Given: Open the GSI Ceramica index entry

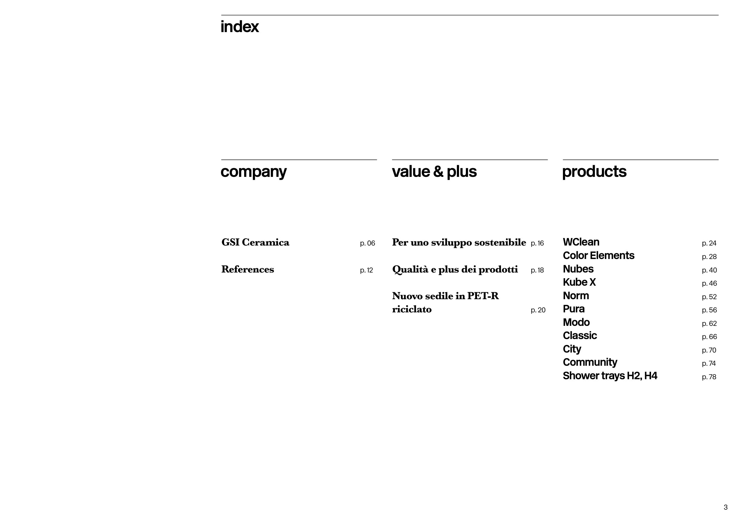Looking at the screenshot, I should pos(255,243).
